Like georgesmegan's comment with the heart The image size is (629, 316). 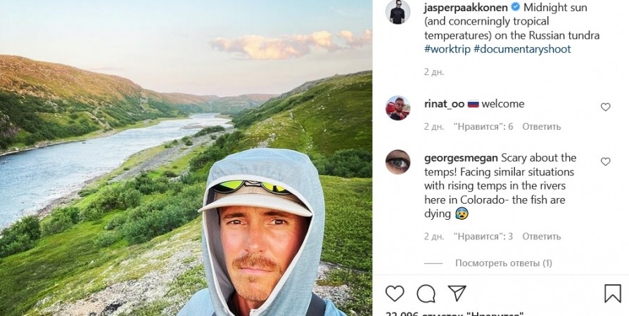tap(605, 162)
